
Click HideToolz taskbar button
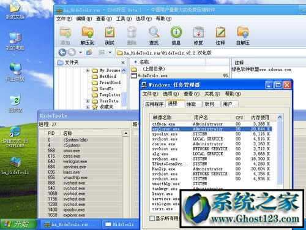click(x=121, y=224)
